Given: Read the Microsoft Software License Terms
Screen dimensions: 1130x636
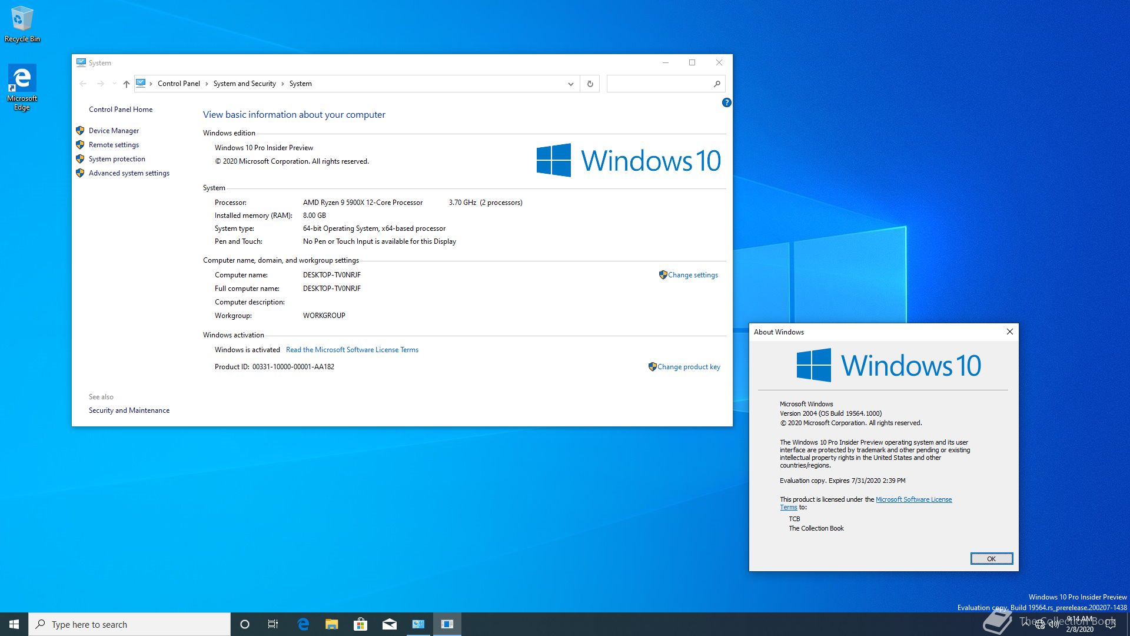Looking at the screenshot, I should [x=352, y=350].
